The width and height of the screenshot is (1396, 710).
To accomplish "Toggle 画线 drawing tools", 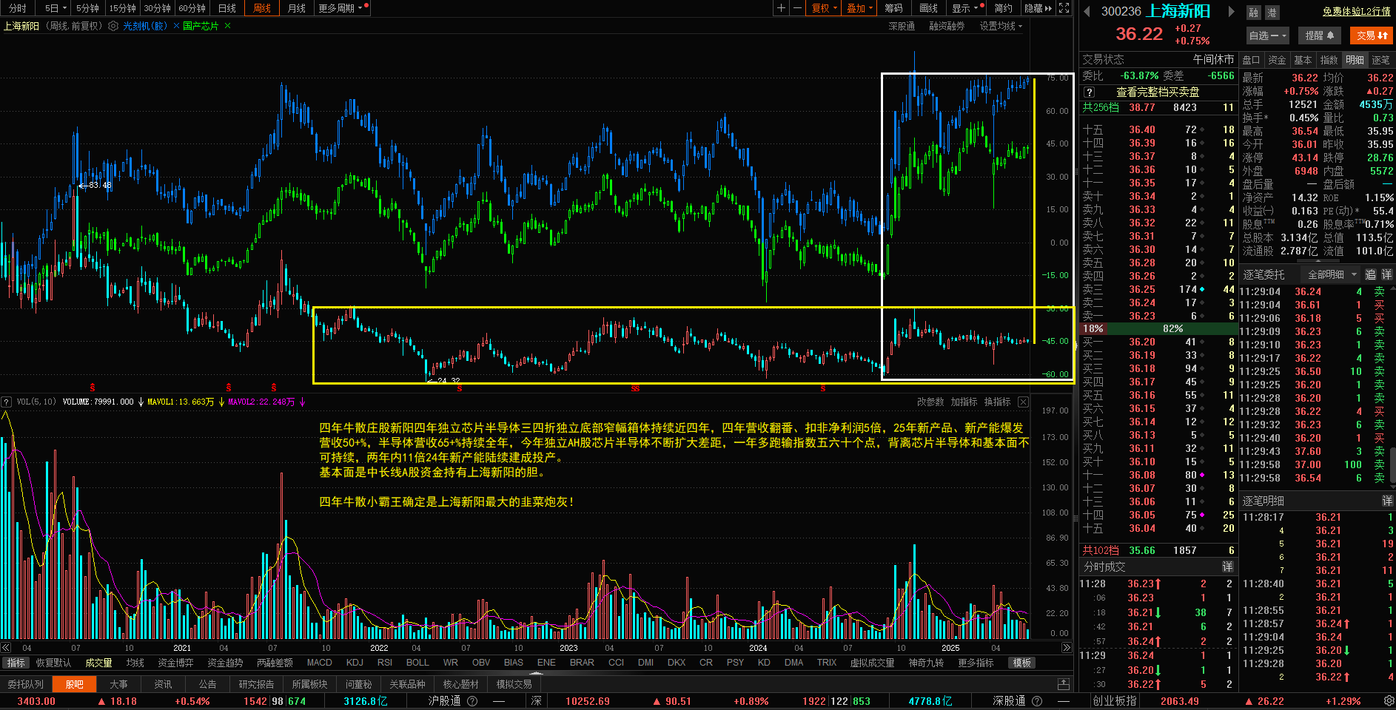I will (928, 8).
